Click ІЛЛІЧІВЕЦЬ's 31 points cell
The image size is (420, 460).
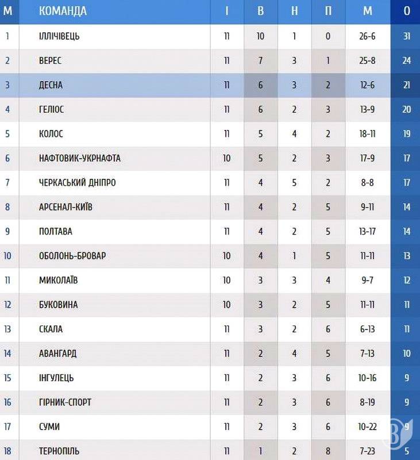click(407, 36)
